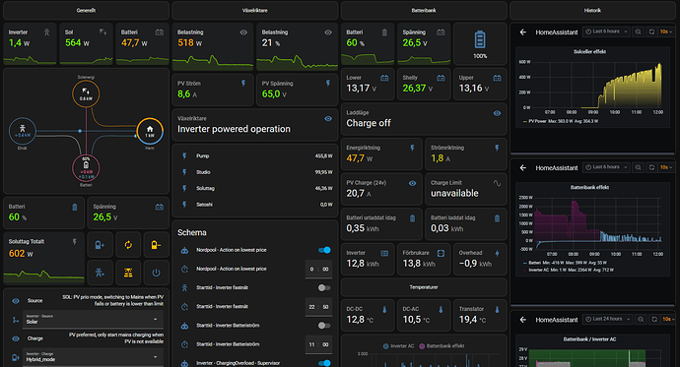Open the Last 24 hours time range picker

[x=607, y=319]
